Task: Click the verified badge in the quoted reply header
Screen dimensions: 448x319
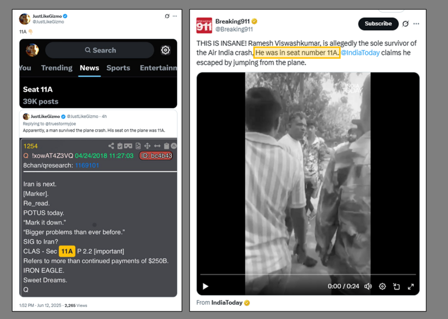Action: click(63, 116)
